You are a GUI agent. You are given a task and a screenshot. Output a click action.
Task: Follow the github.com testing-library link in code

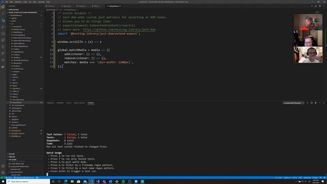tap(119, 30)
